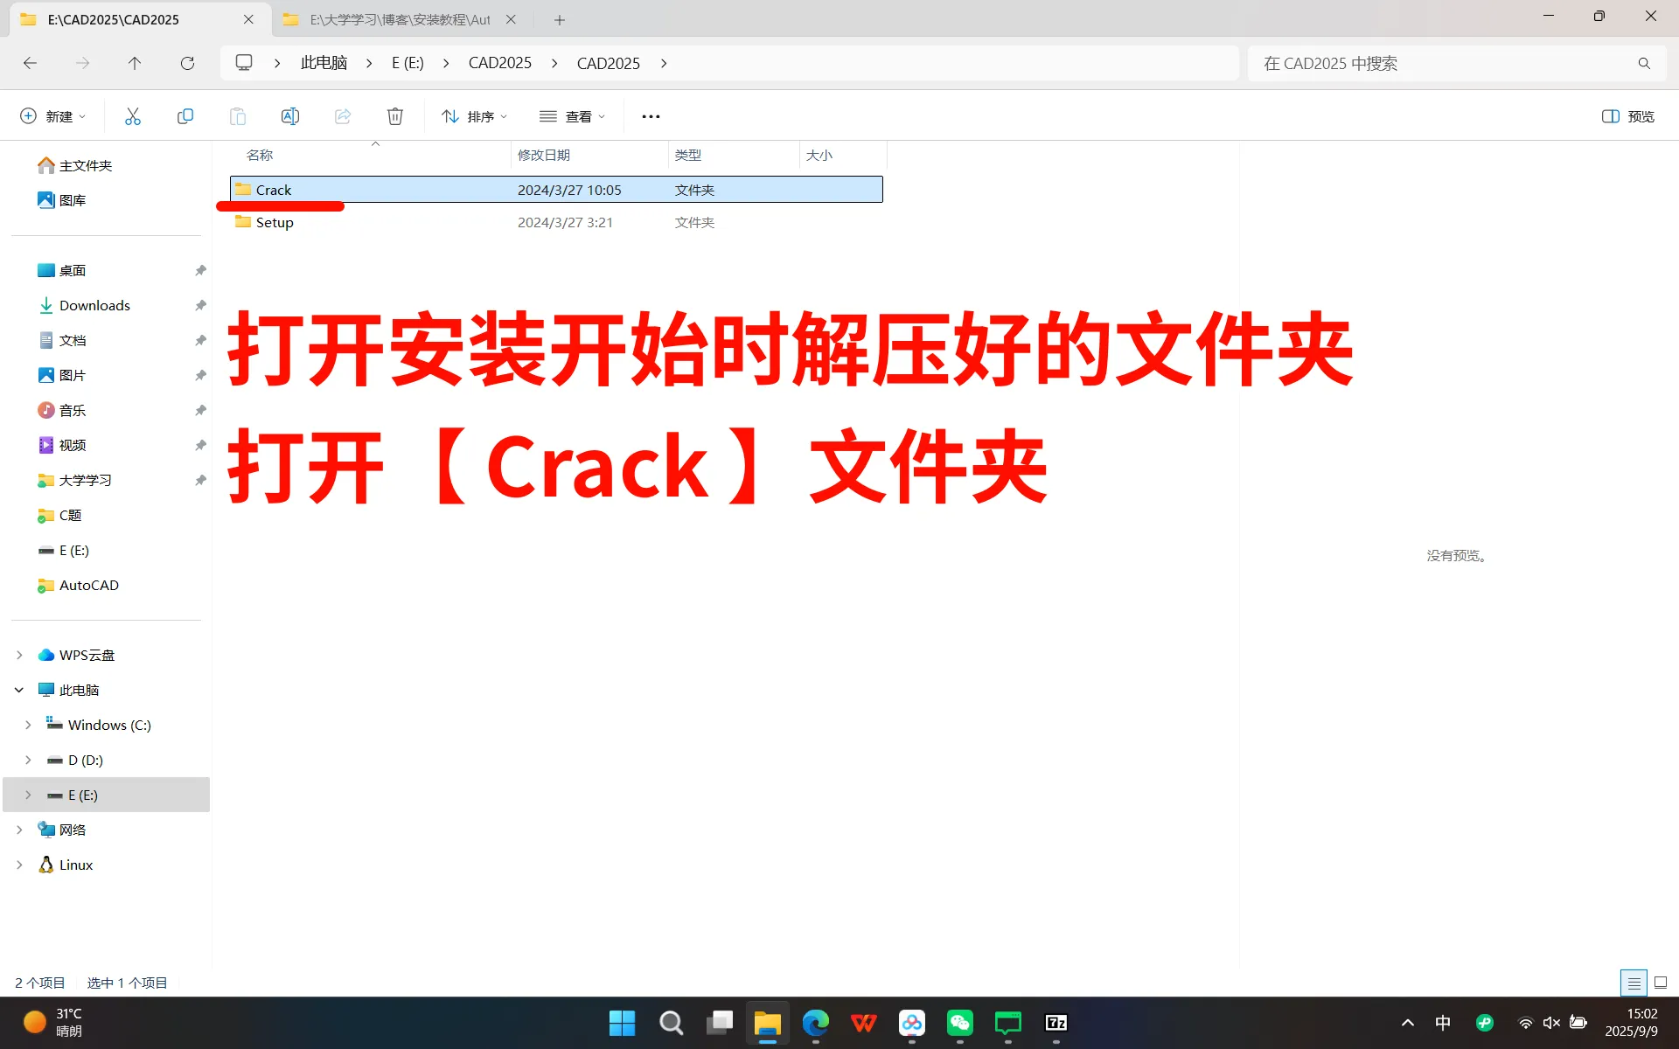Expand the 查看 view options dropdown
This screenshot has width=1679, height=1049.
(x=573, y=115)
